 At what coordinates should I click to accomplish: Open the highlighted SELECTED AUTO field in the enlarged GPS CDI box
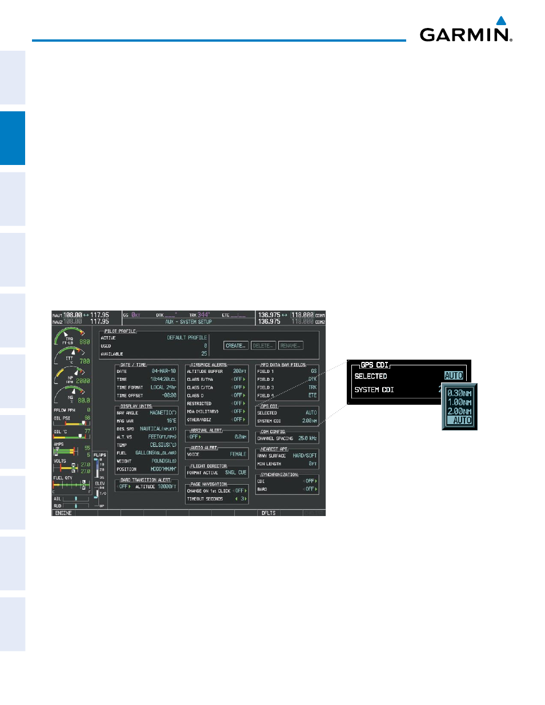click(x=454, y=376)
